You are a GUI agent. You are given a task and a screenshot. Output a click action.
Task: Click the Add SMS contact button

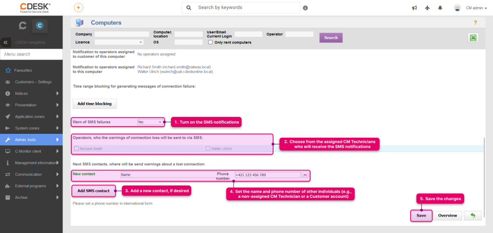click(93, 191)
